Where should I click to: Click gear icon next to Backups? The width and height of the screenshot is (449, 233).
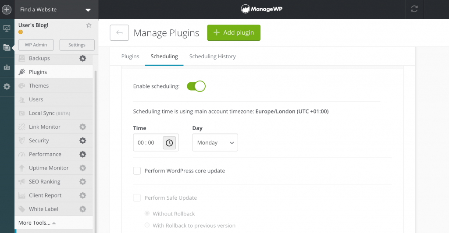82,58
